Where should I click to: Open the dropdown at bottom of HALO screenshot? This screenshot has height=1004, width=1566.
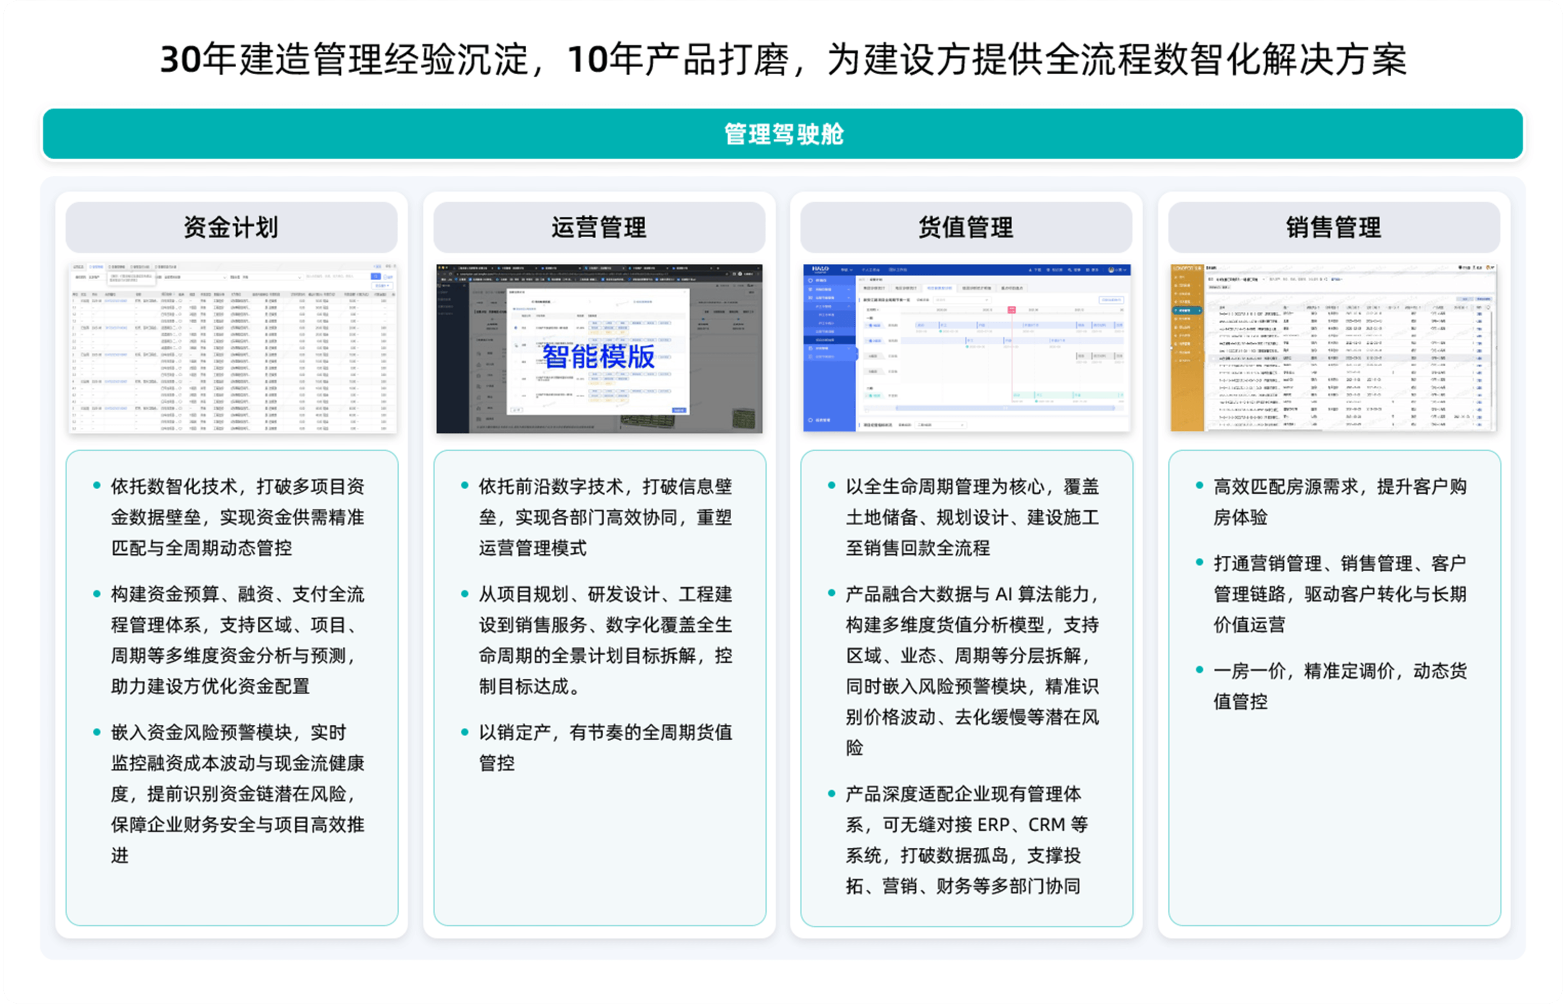click(940, 425)
